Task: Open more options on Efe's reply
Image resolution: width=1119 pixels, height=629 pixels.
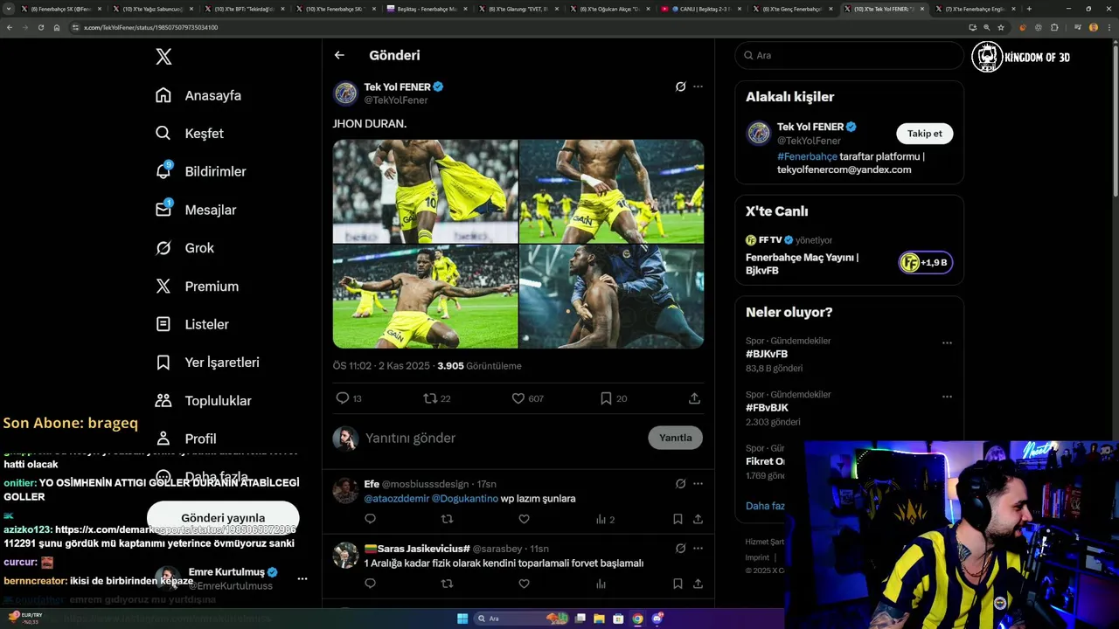Action: 698,484
